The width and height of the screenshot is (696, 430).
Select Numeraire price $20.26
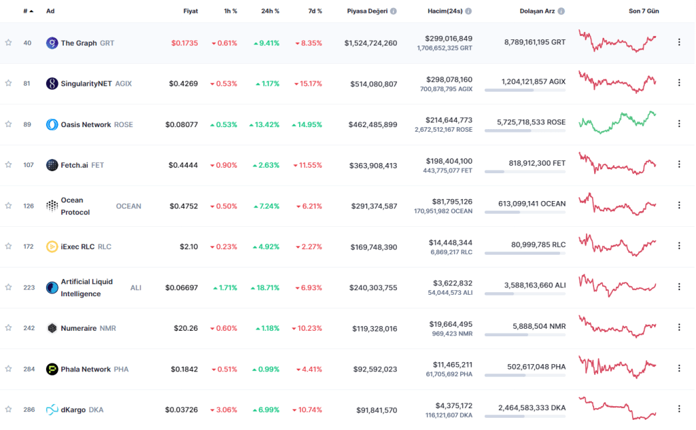[186, 328]
